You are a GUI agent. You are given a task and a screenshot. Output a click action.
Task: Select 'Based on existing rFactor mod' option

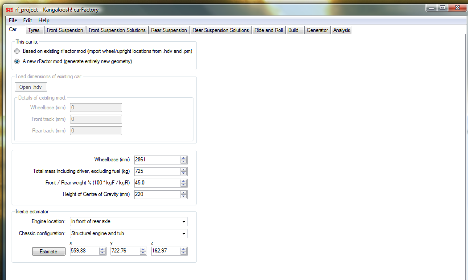click(17, 51)
